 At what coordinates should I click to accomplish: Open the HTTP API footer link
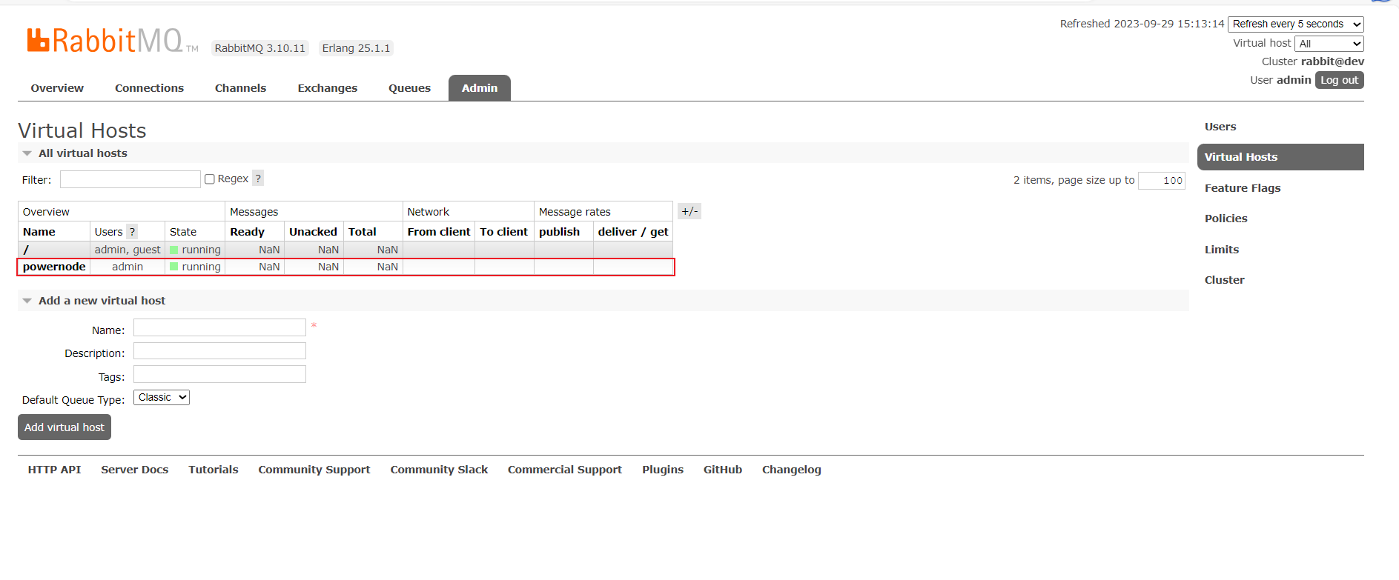tap(54, 470)
